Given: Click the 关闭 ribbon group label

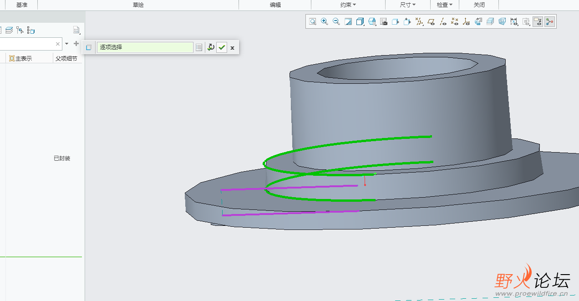Looking at the screenshot, I should pos(479,5).
